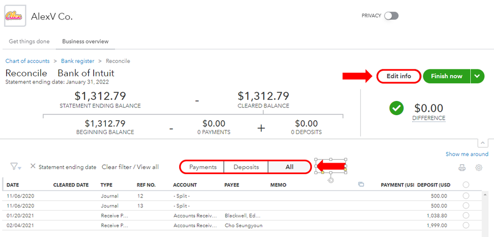Click the BEGINNING BALANCE label
This screenshot has width=494, height=237.
pos(105,132)
